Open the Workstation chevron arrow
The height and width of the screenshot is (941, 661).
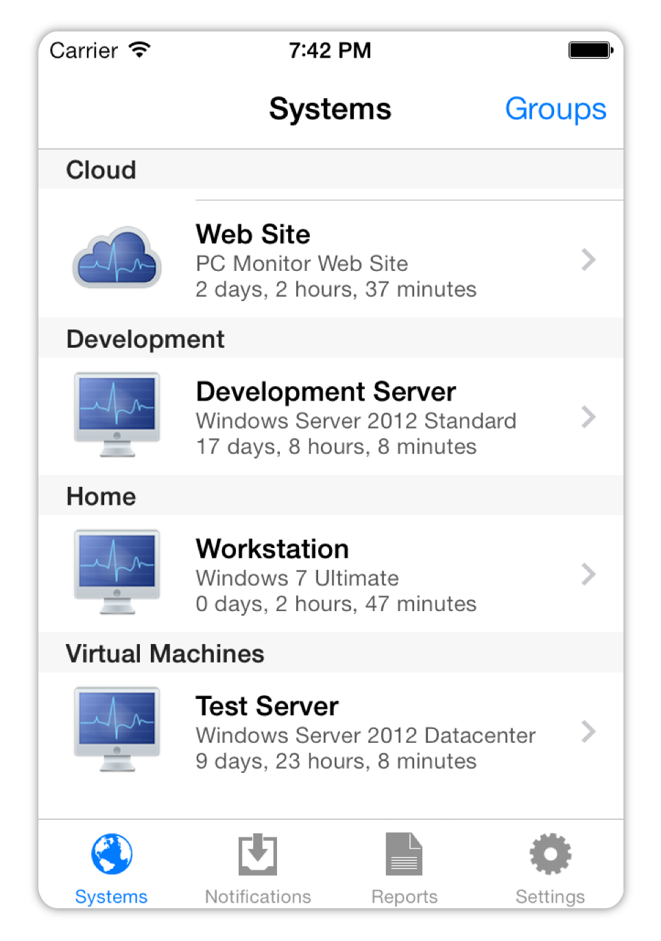(x=588, y=573)
